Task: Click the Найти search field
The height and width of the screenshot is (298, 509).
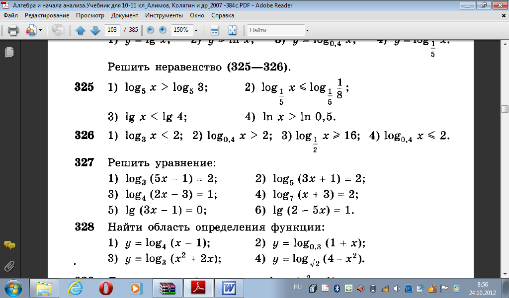Action: 276,30
